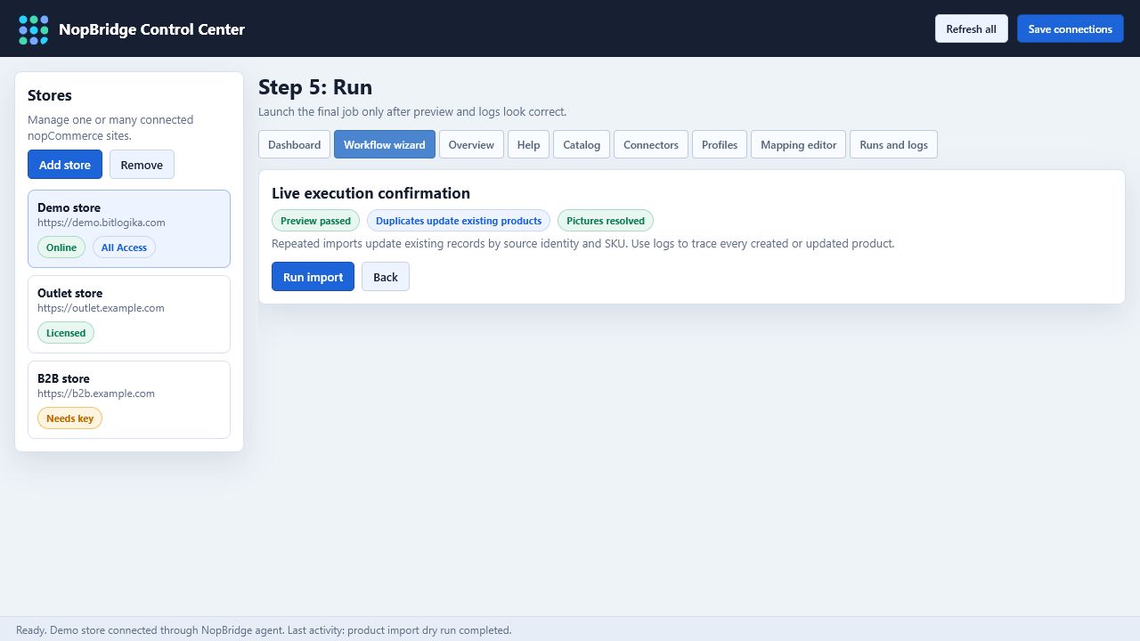Select the B2B store card

129,400
